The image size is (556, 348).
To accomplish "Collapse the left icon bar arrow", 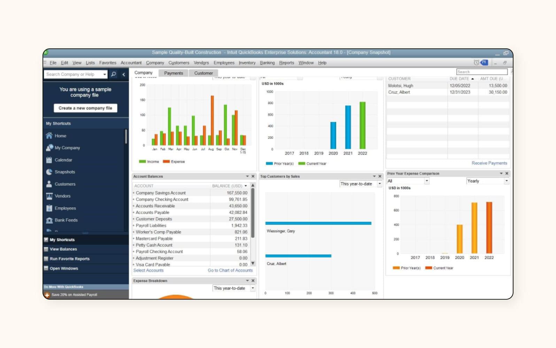I will pos(124,74).
